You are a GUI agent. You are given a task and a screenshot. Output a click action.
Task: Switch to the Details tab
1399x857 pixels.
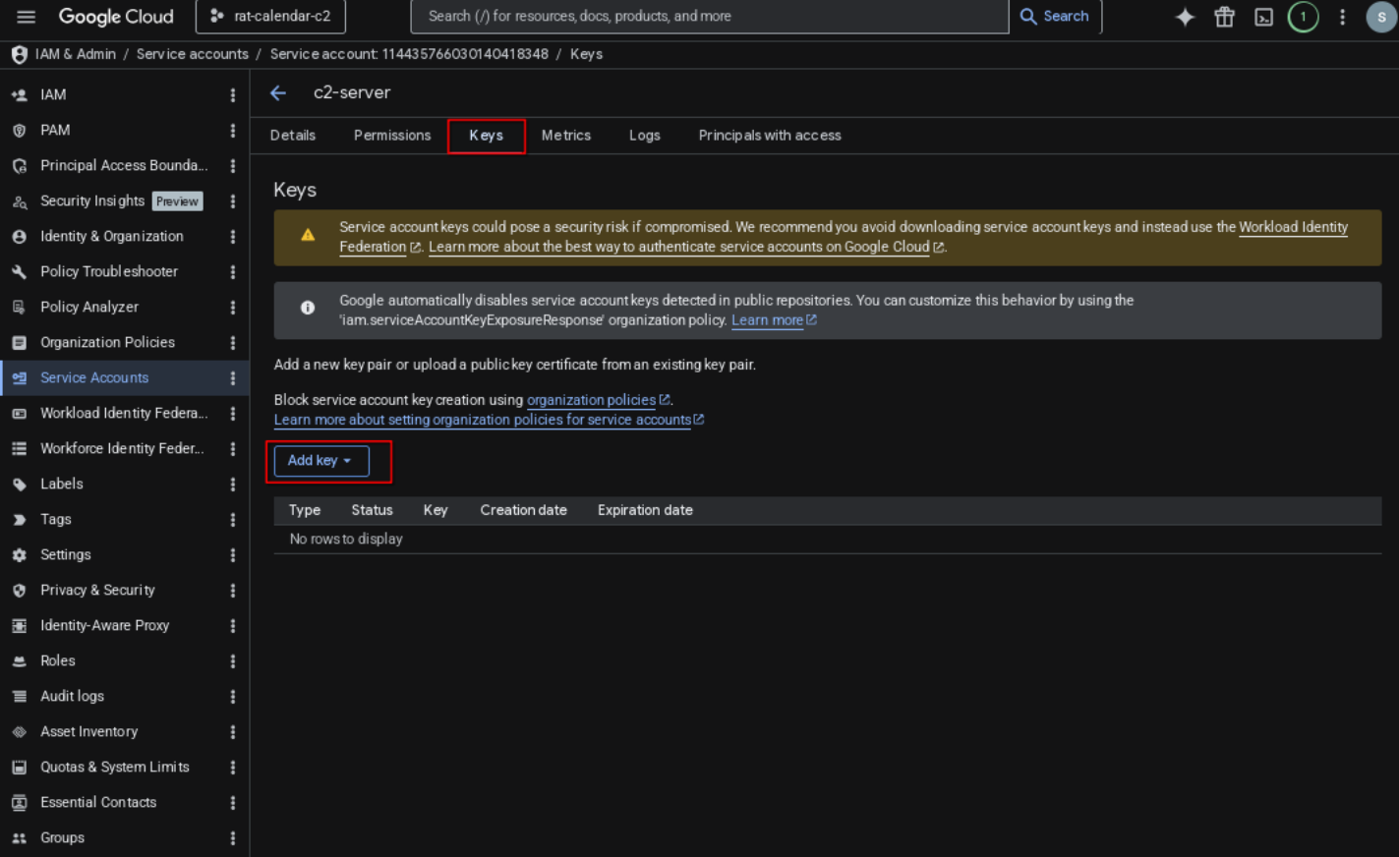[x=293, y=136]
